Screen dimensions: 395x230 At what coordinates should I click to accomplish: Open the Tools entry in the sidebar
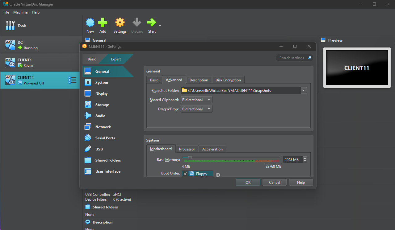point(41,26)
